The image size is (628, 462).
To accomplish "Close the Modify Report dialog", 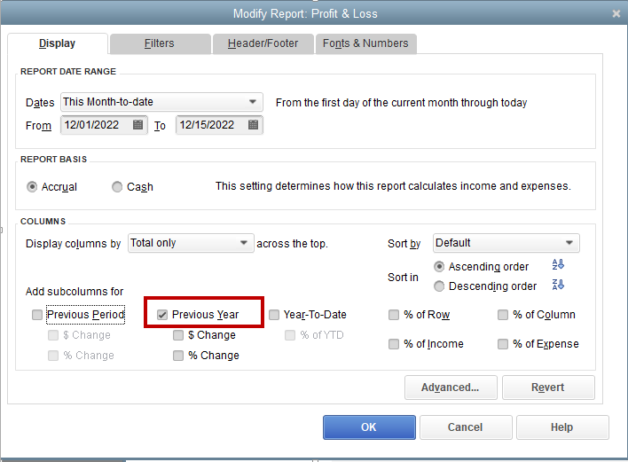I will (x=616, y=13).
